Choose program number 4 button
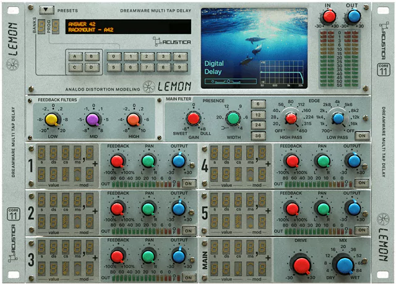 coord(180,56)
